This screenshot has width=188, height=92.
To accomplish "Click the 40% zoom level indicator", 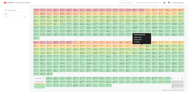I will pyautogui.click(x=182, y=78).
